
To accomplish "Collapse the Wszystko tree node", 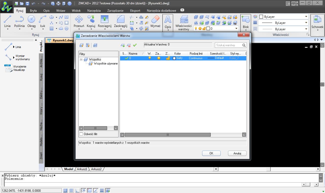I will (81, 59).
